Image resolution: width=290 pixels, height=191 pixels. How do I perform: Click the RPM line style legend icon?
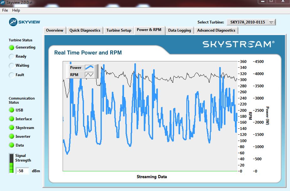point(90,75)
